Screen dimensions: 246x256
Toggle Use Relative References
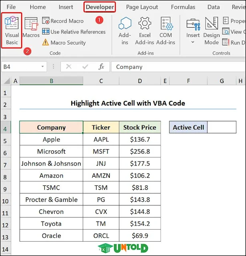tap(74, 32)
